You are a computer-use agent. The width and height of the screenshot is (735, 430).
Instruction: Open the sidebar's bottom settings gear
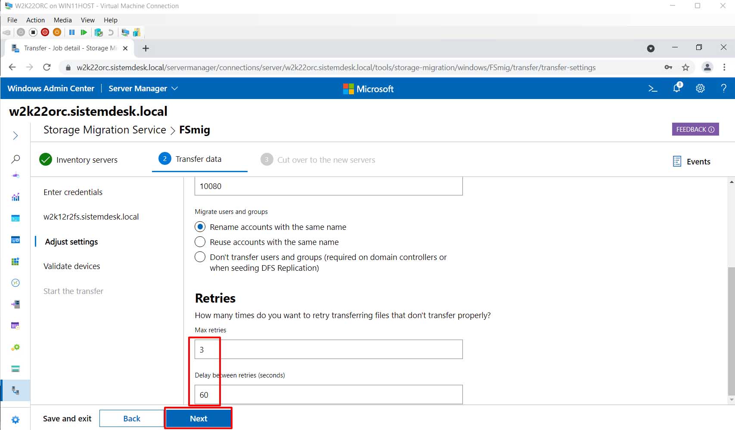16,420
